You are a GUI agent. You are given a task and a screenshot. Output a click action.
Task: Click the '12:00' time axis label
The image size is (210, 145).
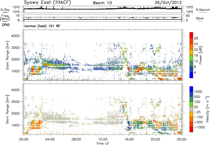103,139
